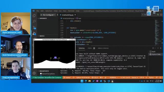Click the LF line ending in status bar
This screenshot has height=92, width=164.
pos(146,77)
